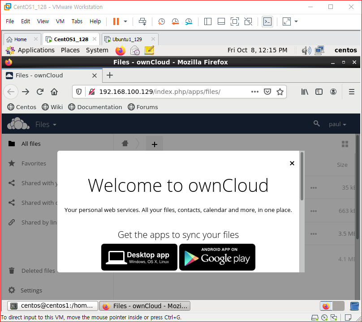Open the VMware console view
This screenshot has height=322, width=362.
click(x=267, y=21)
